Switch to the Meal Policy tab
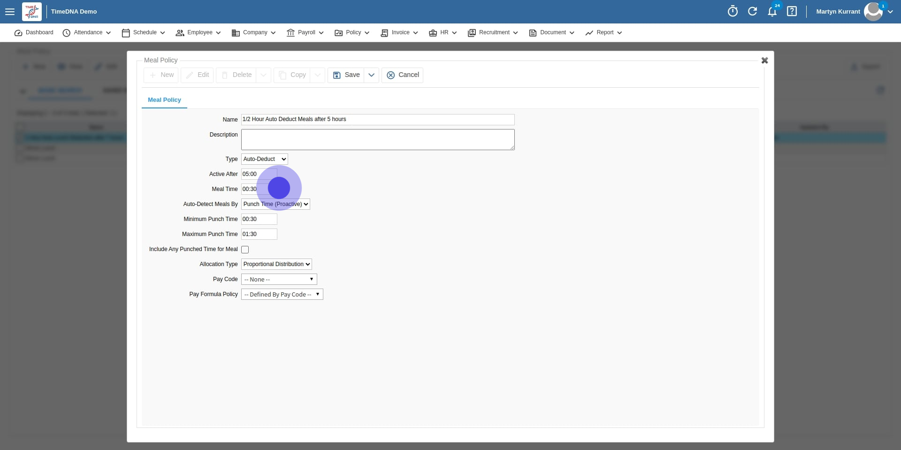Screen dimensions: 901x450 pyautogui.click(x=164, y=100)
